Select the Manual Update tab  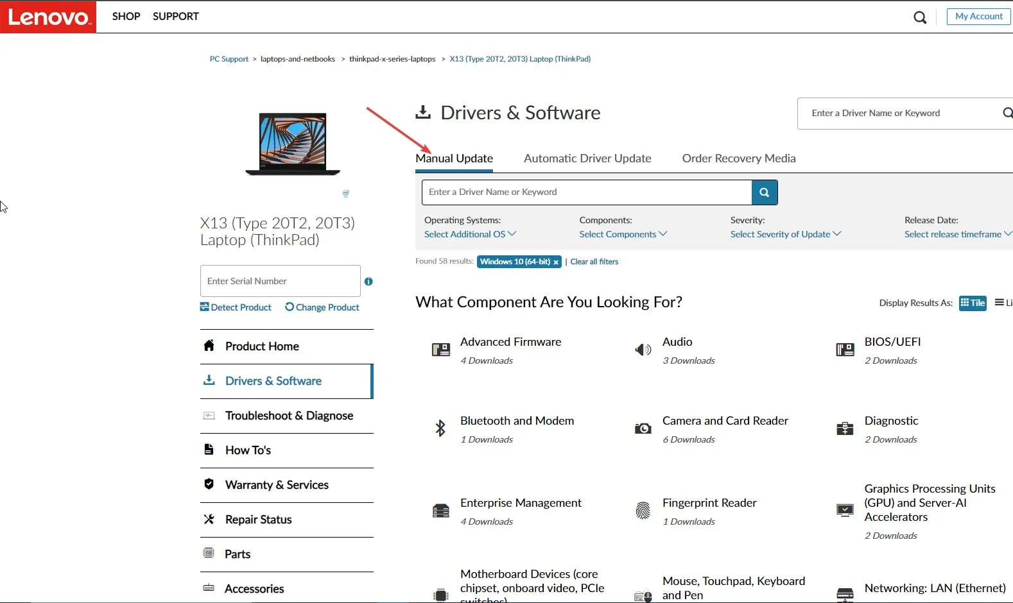[454, 158]
